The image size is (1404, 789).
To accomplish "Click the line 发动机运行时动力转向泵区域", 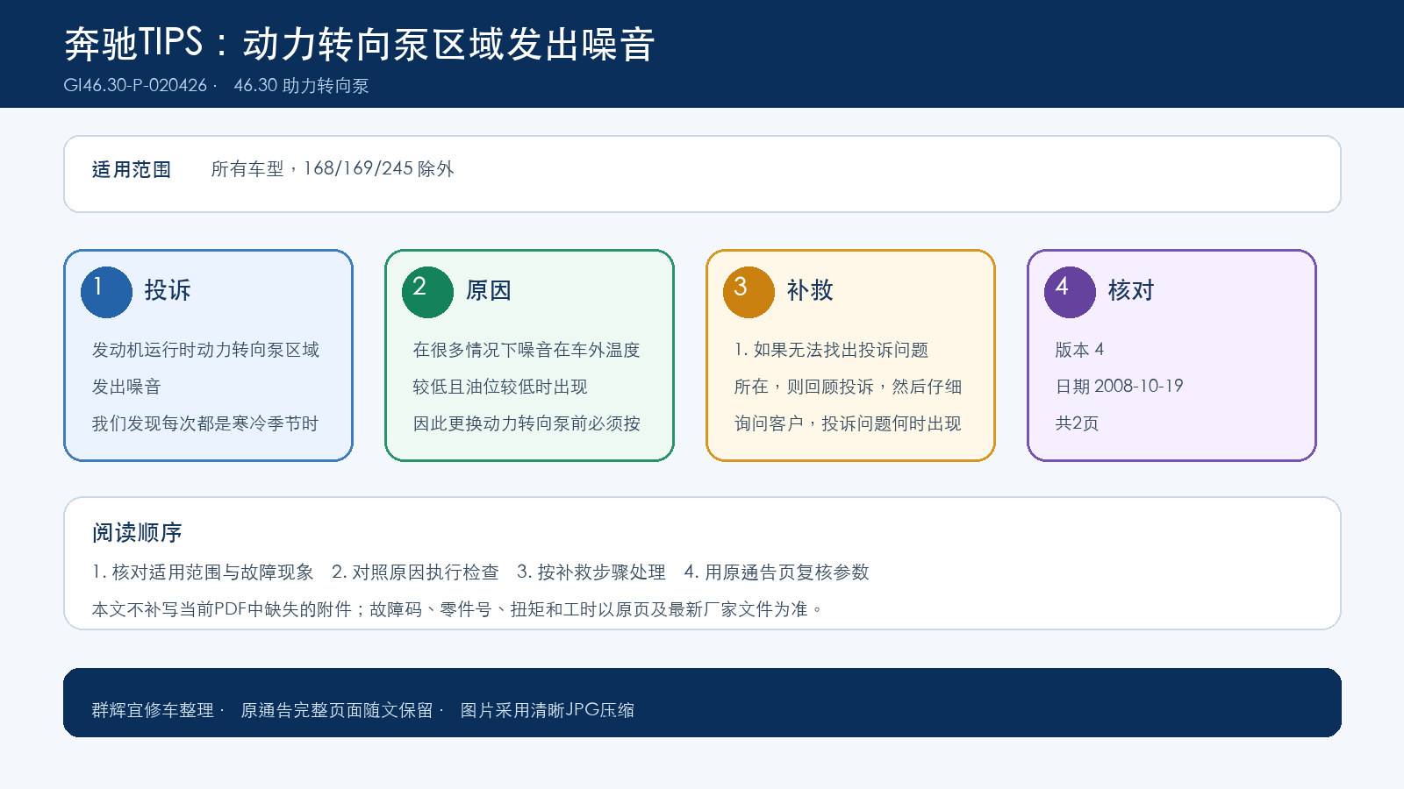I will (206, 350).
